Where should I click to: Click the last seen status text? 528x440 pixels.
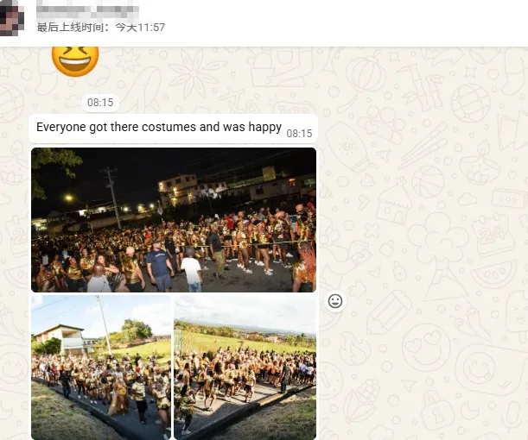point(101,28)
